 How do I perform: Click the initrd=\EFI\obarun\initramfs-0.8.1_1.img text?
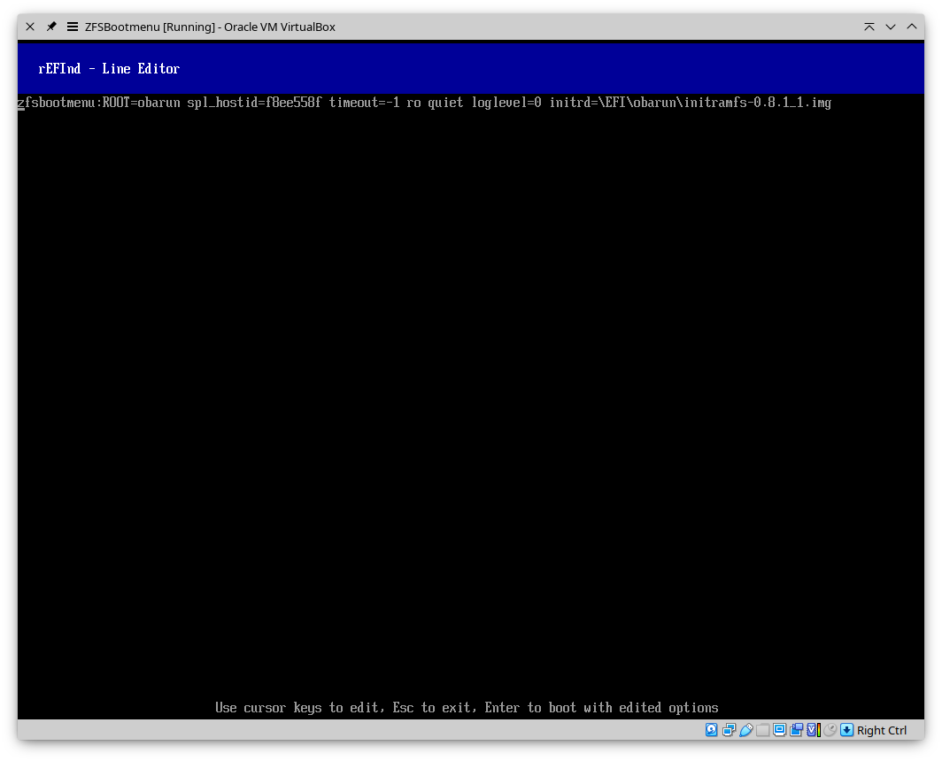click(x=691, y=103)
